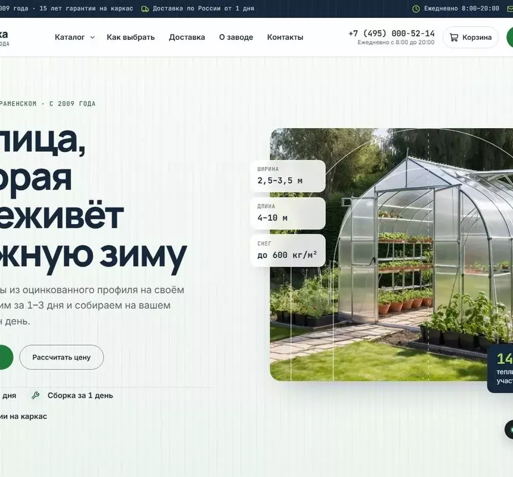Open the Каталог dropdown menu
The height and width of the screenshot is (477, 513).
coord(75,38)
